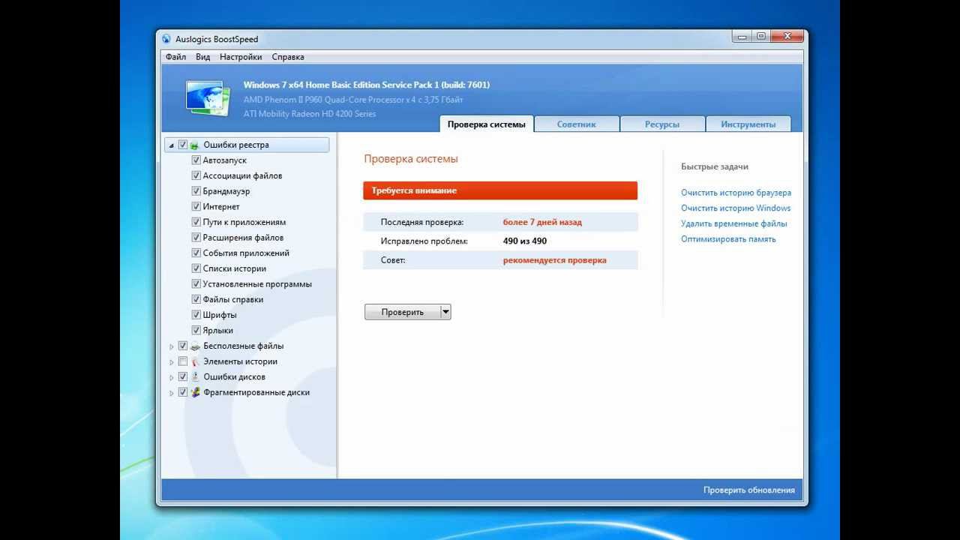Uncheck the Ошибки дисков checkbox
Screen dimensions: 960x540
(x=183, y=376)
